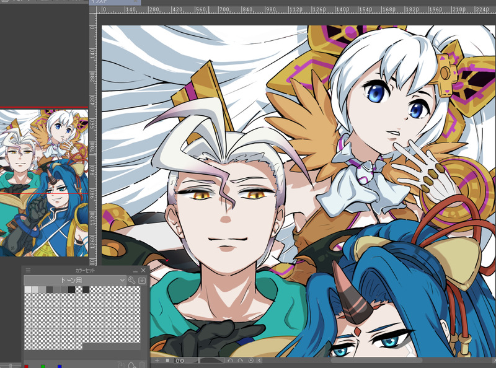Close the canvas document tab
This screenshot has height=368, width=496.
pos(135,2)
